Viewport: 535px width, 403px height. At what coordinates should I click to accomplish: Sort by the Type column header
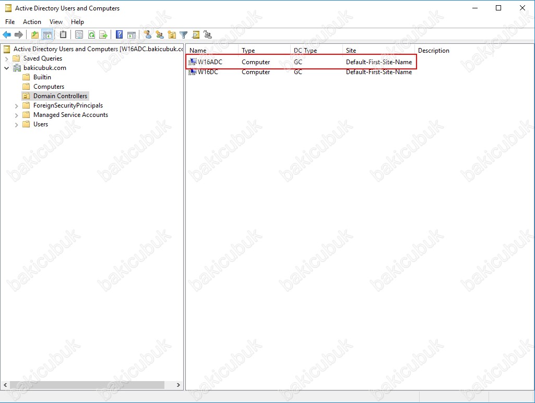pos(265,51)
